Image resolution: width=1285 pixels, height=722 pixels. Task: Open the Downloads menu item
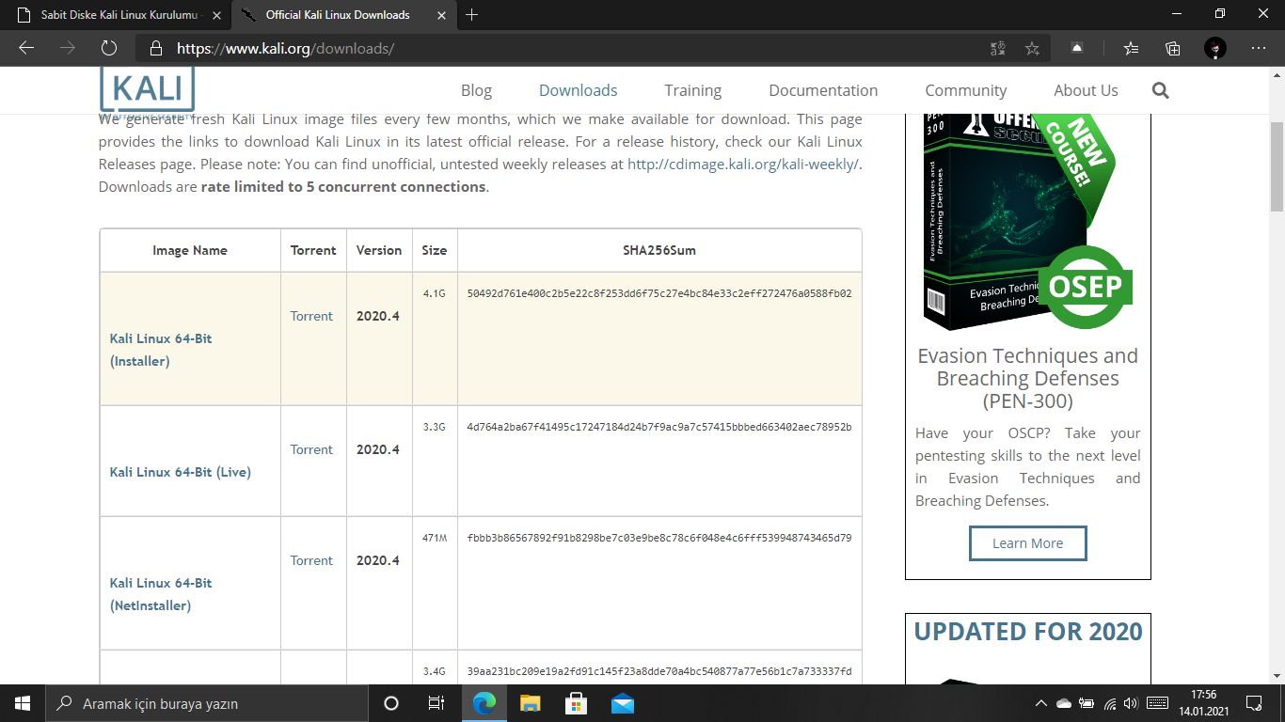(x=579, y=90)
